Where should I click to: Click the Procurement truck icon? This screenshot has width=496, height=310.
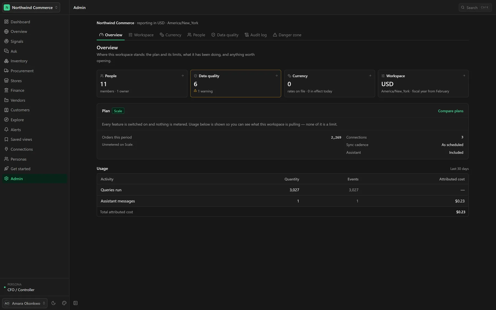tap(6, 71)
